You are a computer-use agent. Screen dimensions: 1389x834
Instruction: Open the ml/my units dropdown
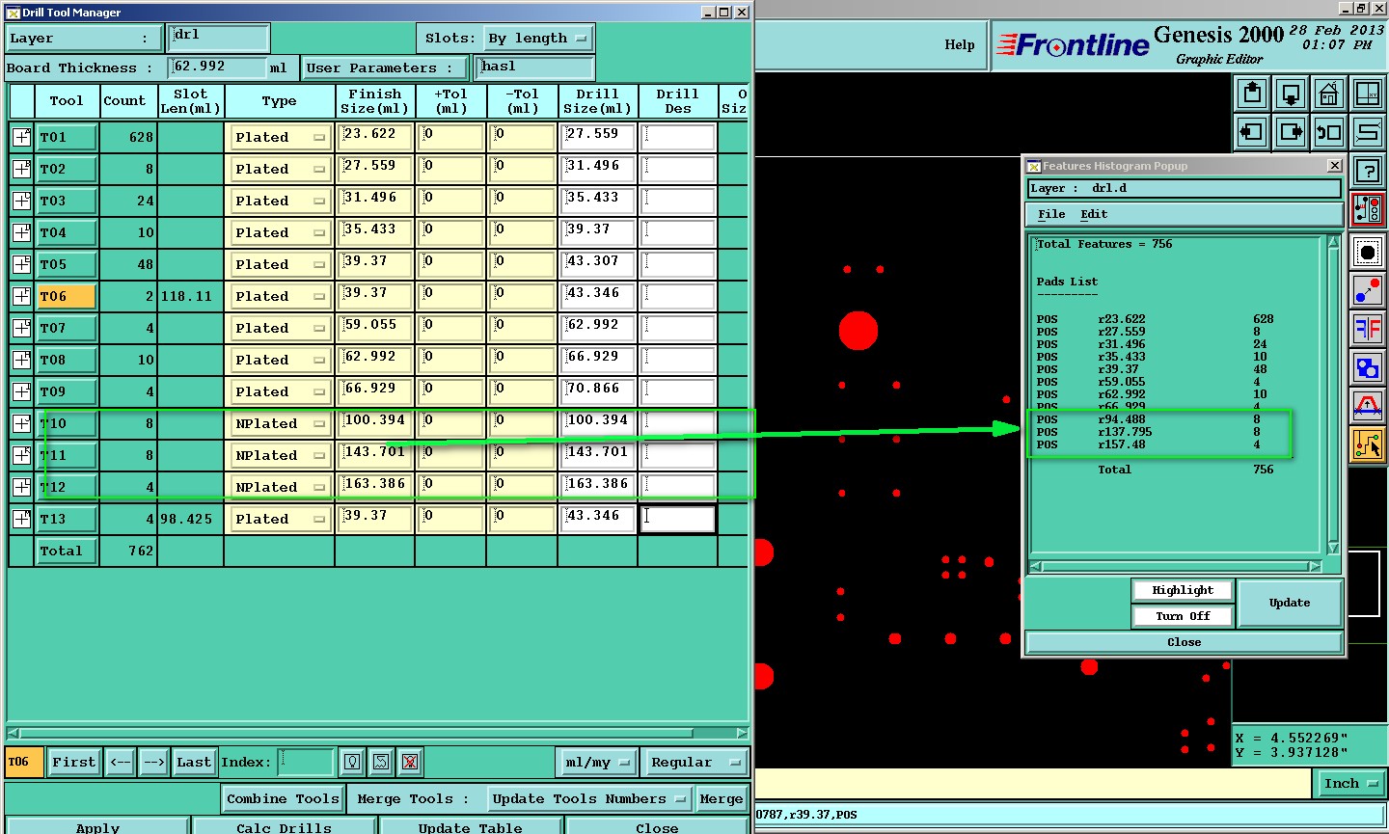tap(596, 762)
